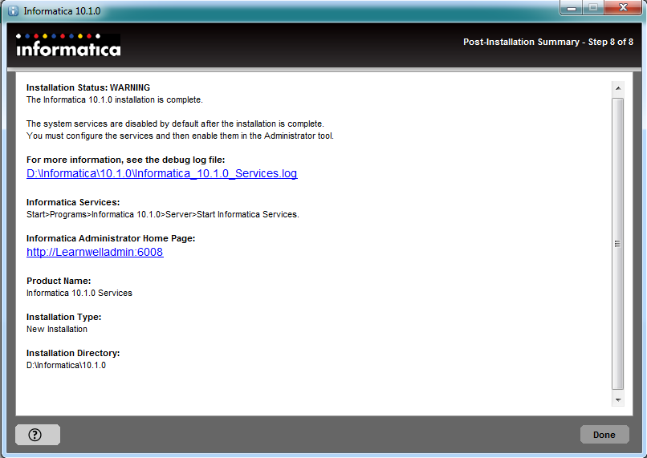Open the Informatica_10.1.0_Services.log debug log link
The image size is (647, 458).
point(162,173)
